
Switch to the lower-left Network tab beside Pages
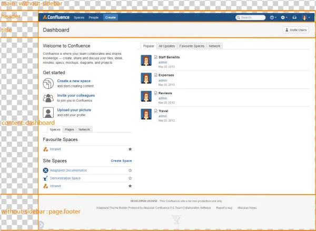tap(84, 129)
